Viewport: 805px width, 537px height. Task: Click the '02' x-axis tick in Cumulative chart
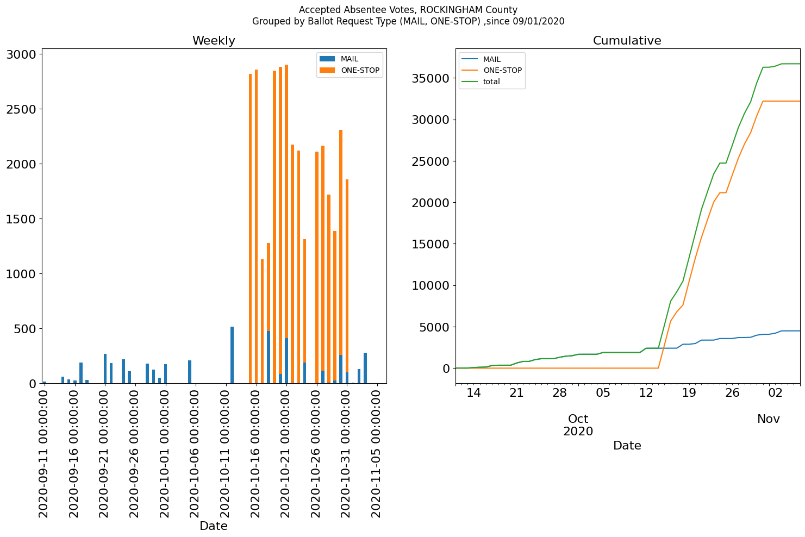pyautogui.click(x=776, y=392)
